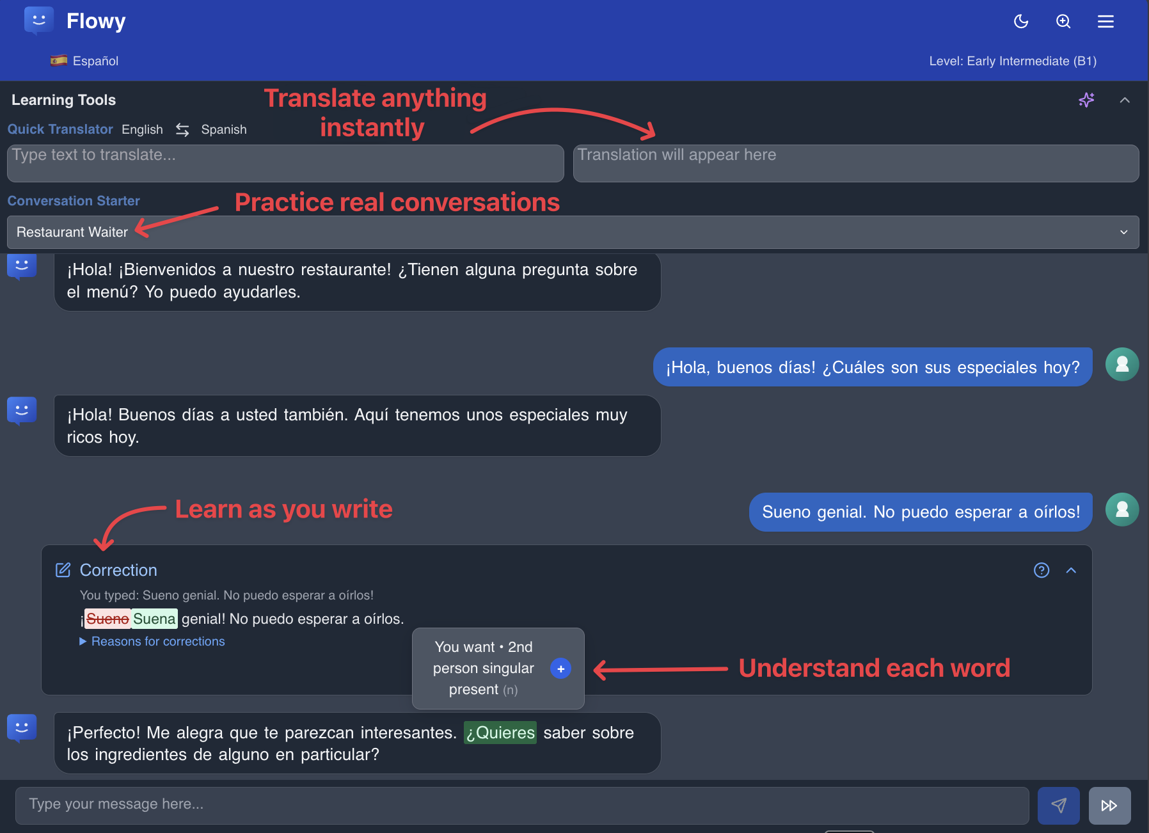The width and height of the screenshot is (1149, 833).
Task: Send the message with the paper plane button
Action: click(x=1059, y=805)
